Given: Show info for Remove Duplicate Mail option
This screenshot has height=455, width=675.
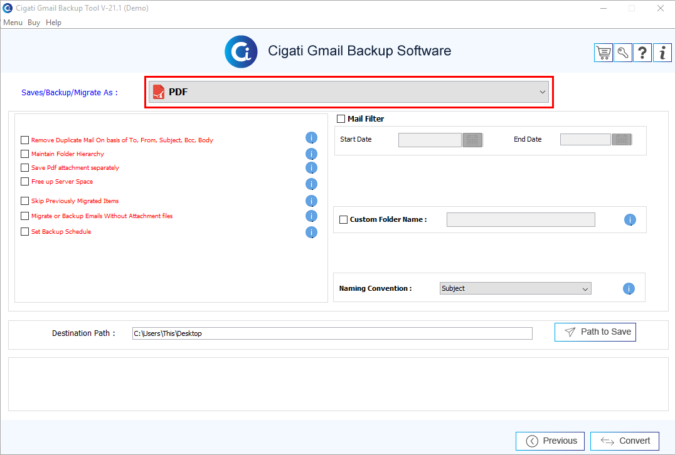Looking at the screenshot, I should click(x=311, y=138).
